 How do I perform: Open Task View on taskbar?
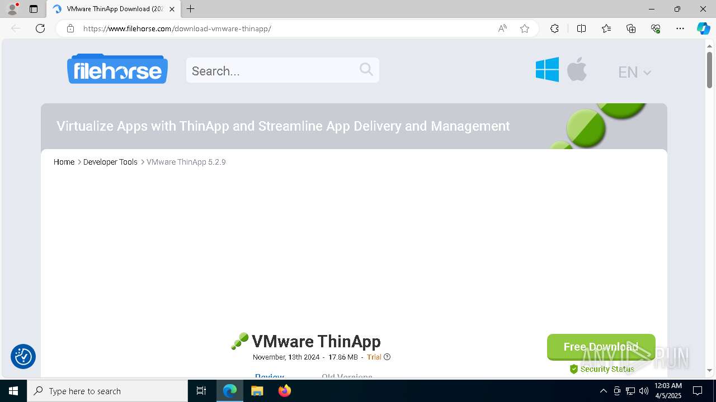(x=201, y=391)
